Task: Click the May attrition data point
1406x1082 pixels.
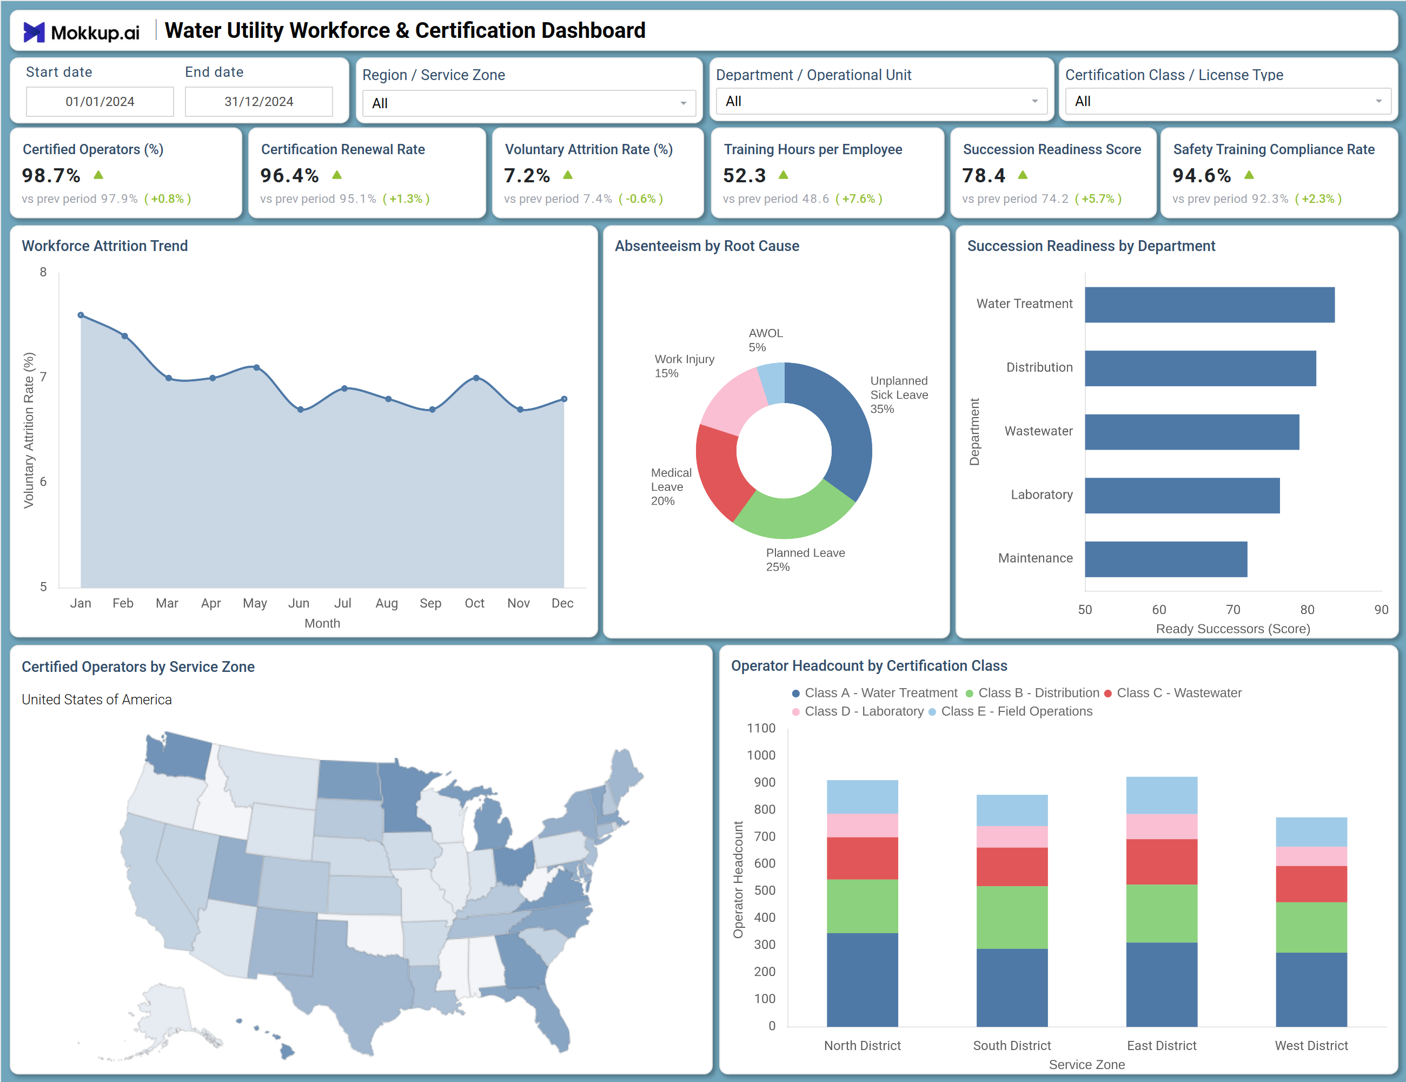Action: [x=256, y=368]
